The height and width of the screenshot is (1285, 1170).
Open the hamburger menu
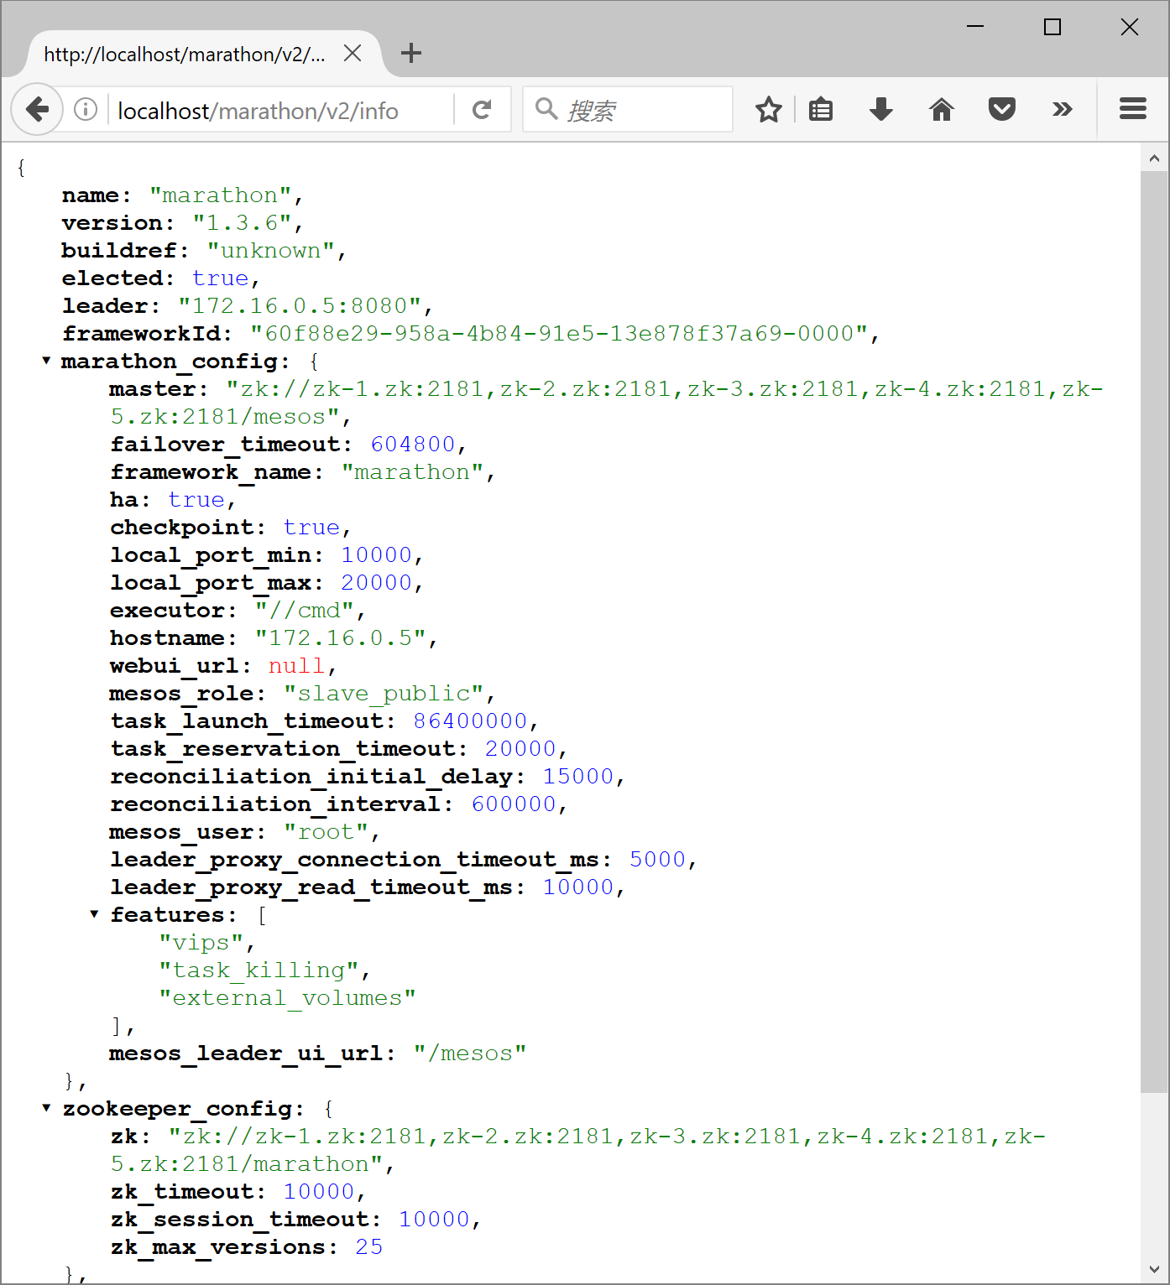[x=1133, y=109]
